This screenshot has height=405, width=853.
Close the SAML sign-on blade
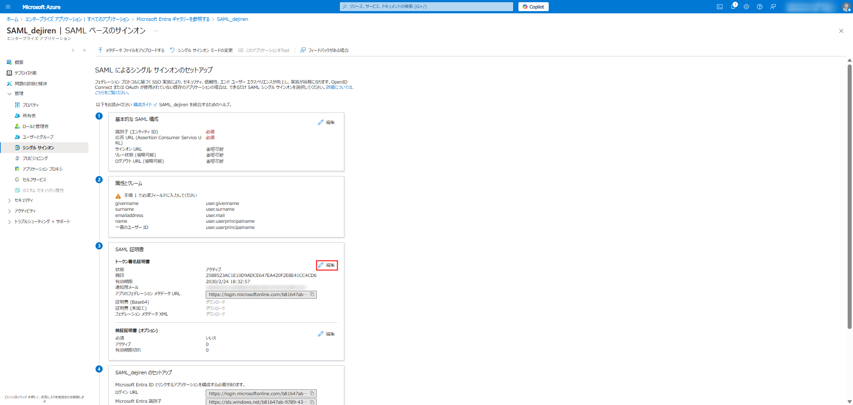point(841,31)
